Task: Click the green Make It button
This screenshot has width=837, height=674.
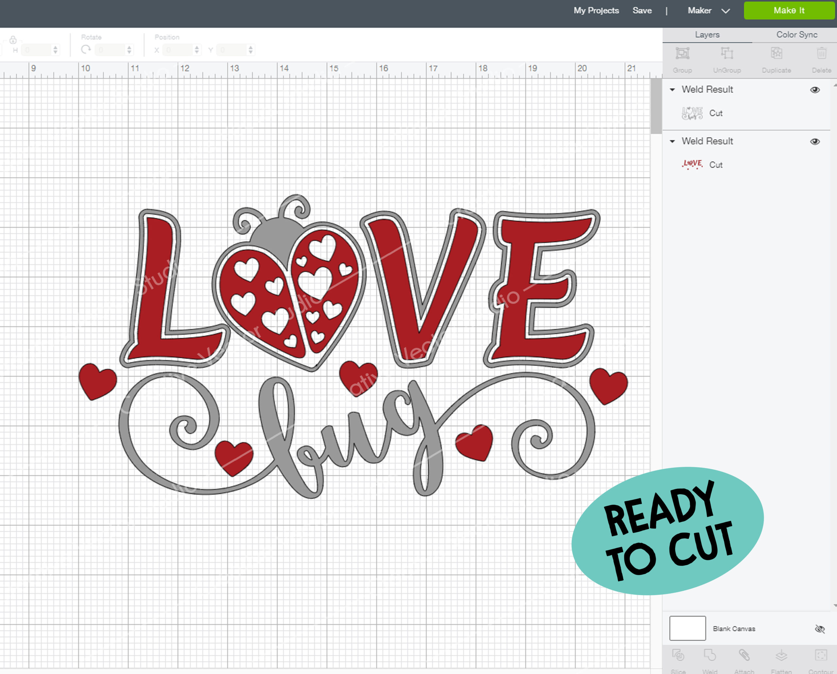Action: [x=789, y=10]
